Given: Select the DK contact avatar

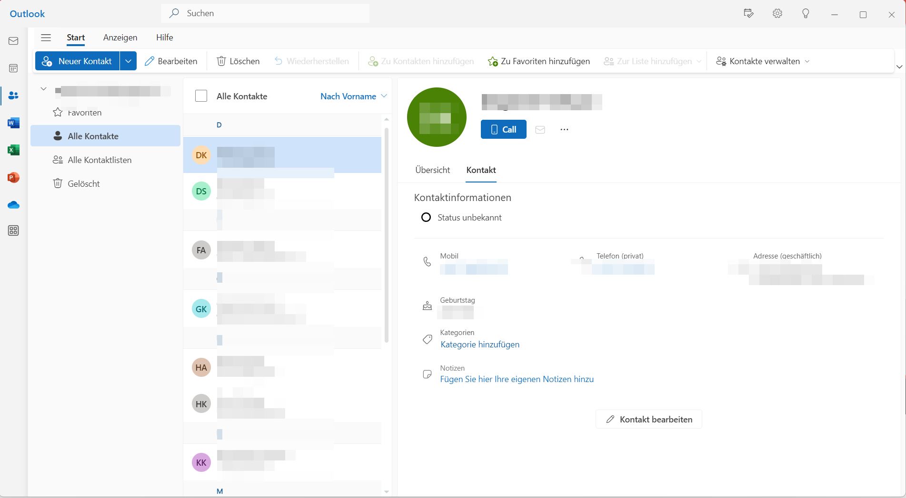Looking at the screenshot, I should [201, 155].
